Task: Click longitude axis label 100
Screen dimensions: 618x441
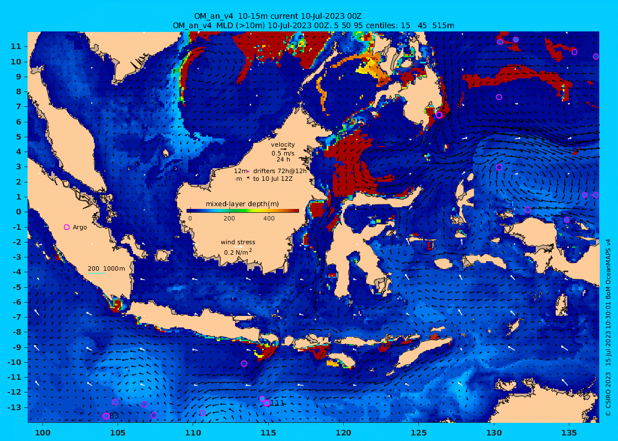Action: pyautogui.click(x=42, y=432)
